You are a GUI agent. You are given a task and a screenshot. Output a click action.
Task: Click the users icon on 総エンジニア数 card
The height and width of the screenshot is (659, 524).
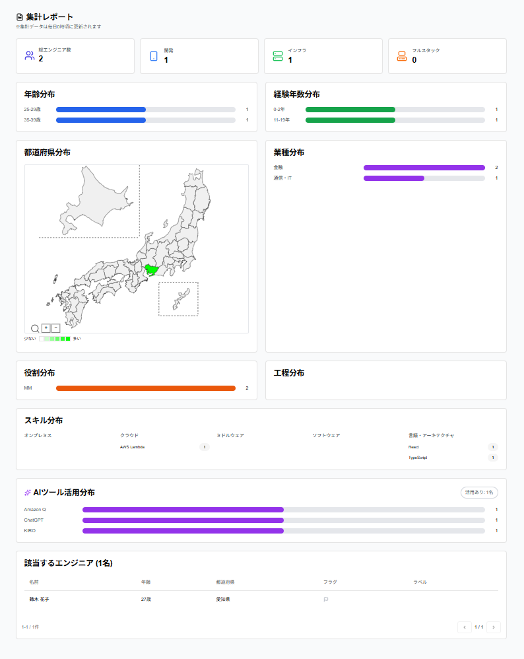tap(30, 55)
